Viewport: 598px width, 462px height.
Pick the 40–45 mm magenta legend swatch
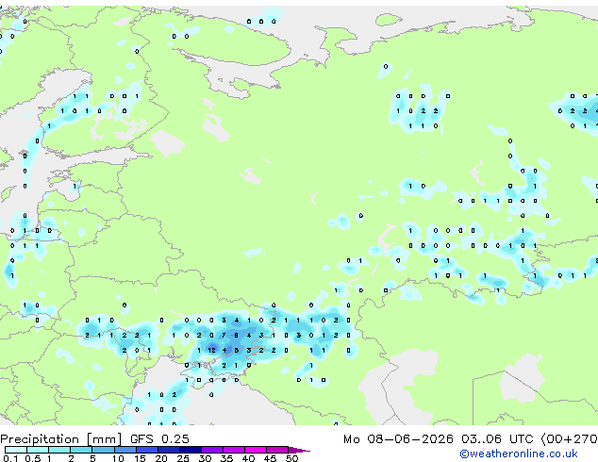(x=256, y=450)
